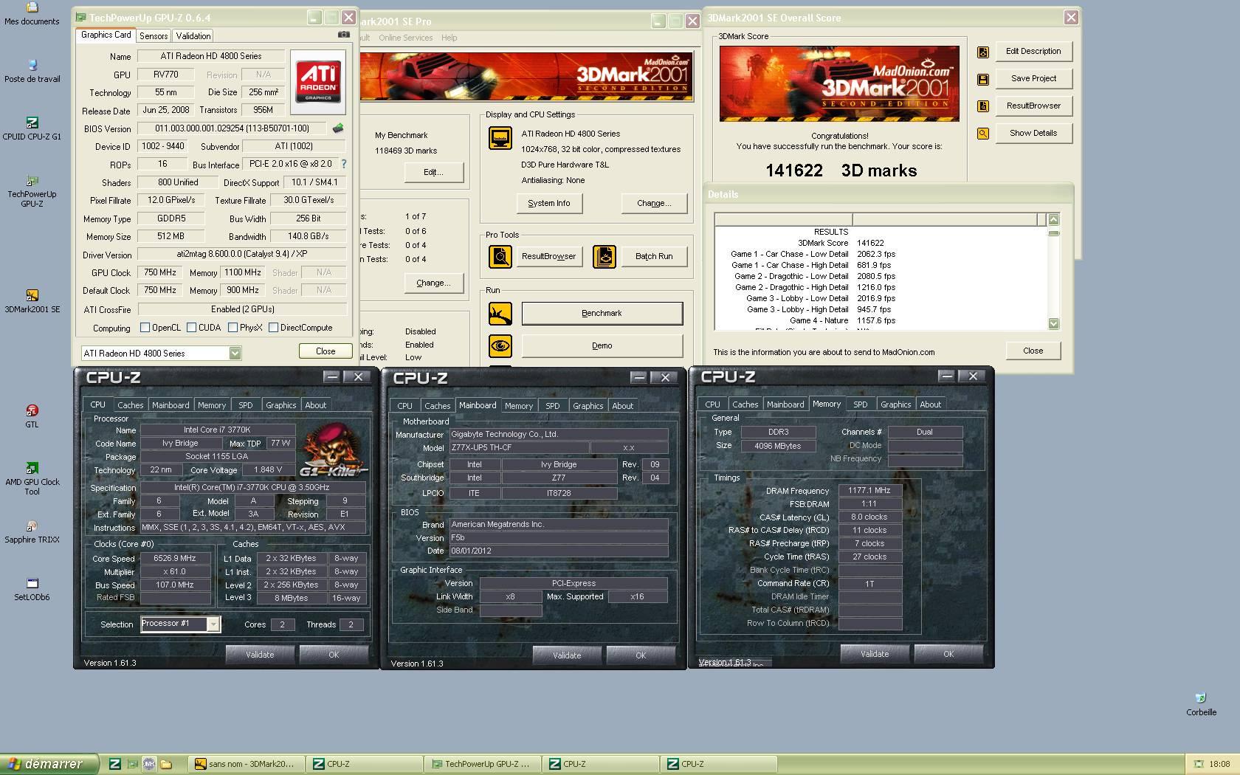Launch TechPowerUp GPU-Z desktop shortcut
1240x775 pixels.
click(x=32, y=181)
